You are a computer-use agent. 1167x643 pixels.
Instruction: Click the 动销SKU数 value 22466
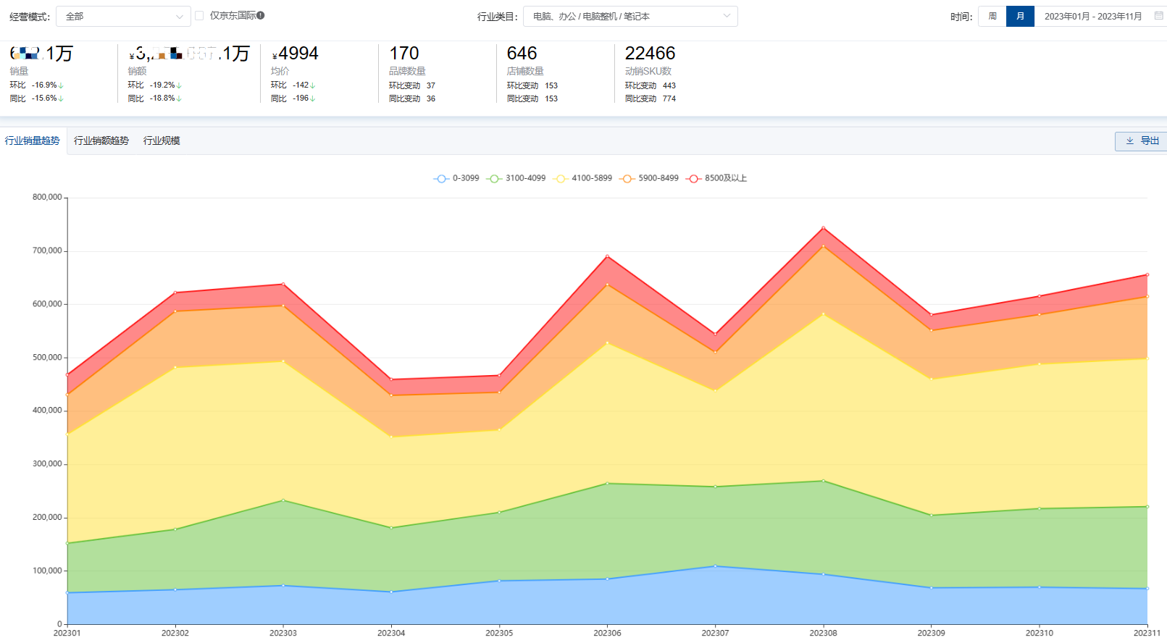tap(650, 54)
